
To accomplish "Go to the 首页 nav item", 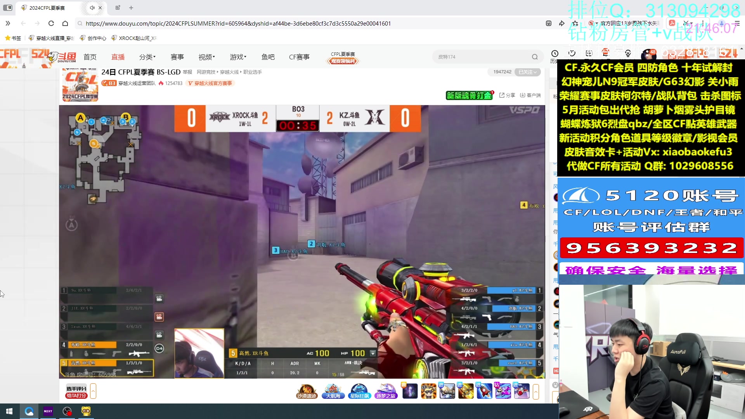I will pos(90,57).
